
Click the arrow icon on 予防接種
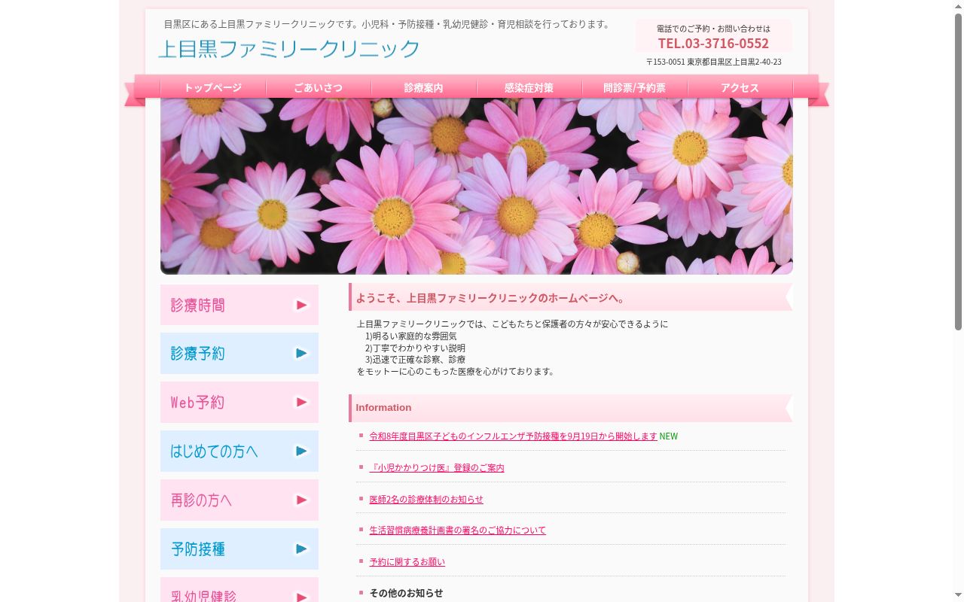tap(301, 549)
